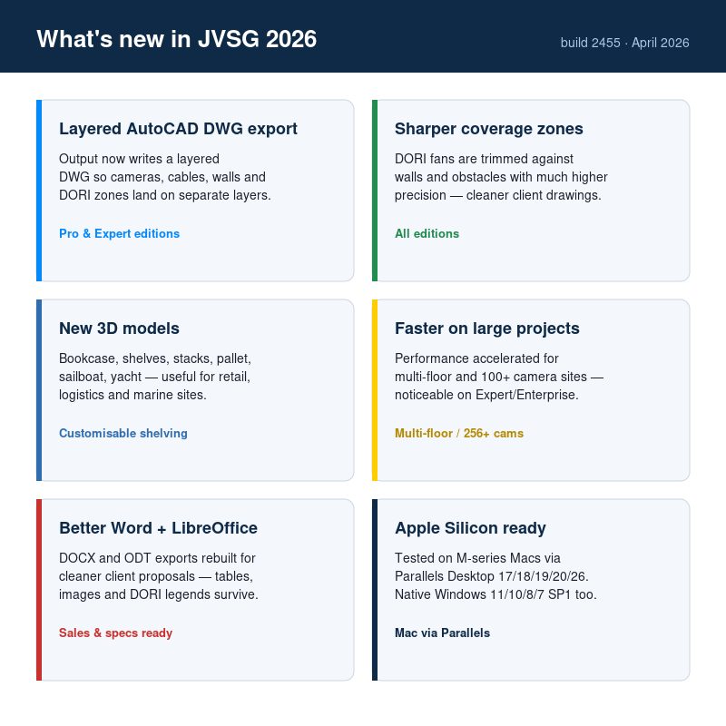Image resolution: width=726 pixels, height=726 pixels.
Task: Select the "Multi-floor / 256+ cams" label
Action: click(459, 433)
